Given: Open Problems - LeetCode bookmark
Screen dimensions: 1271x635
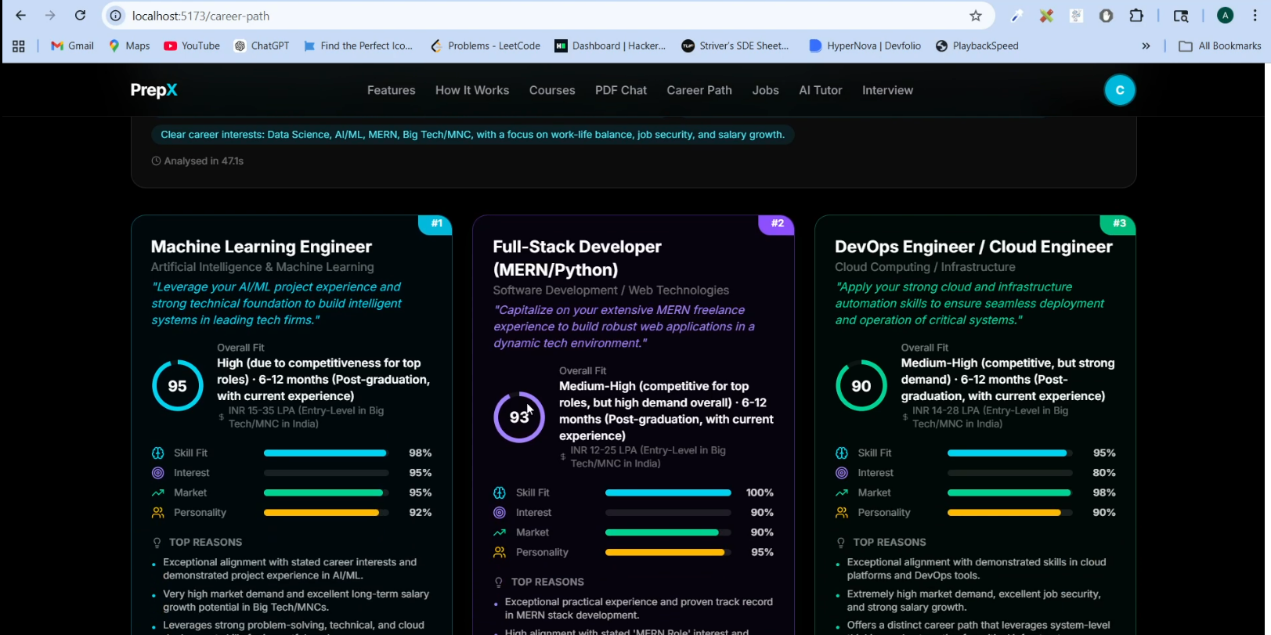Looking at the screenshot, I should point(486,46).
